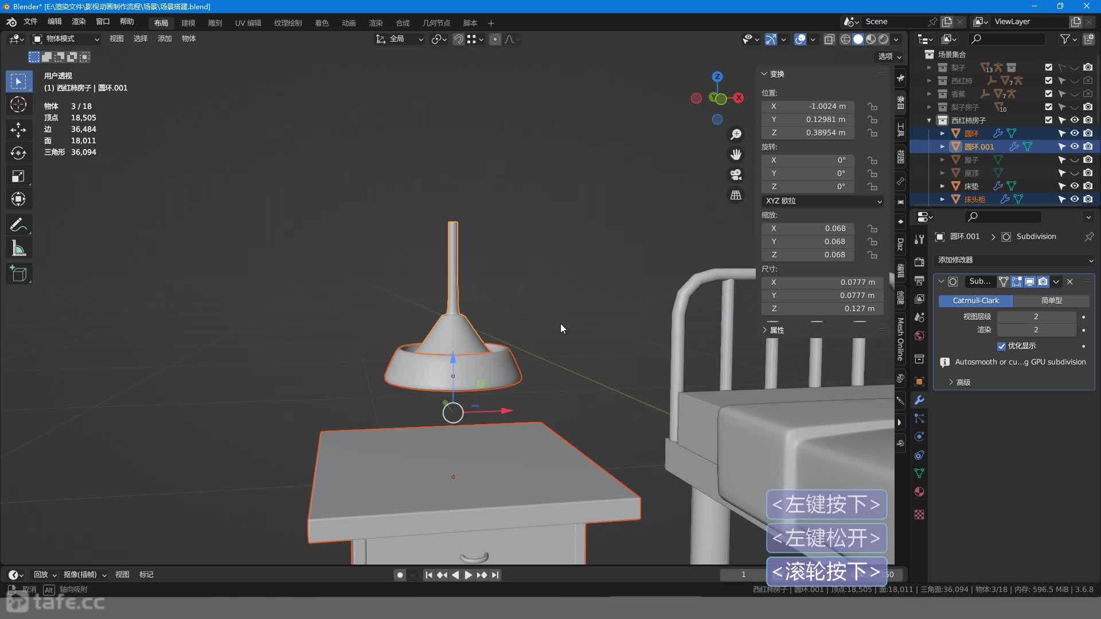Screen dimensions: 1101x619
Task: Toggle auto keying record button
Action: tap(400, 575)
